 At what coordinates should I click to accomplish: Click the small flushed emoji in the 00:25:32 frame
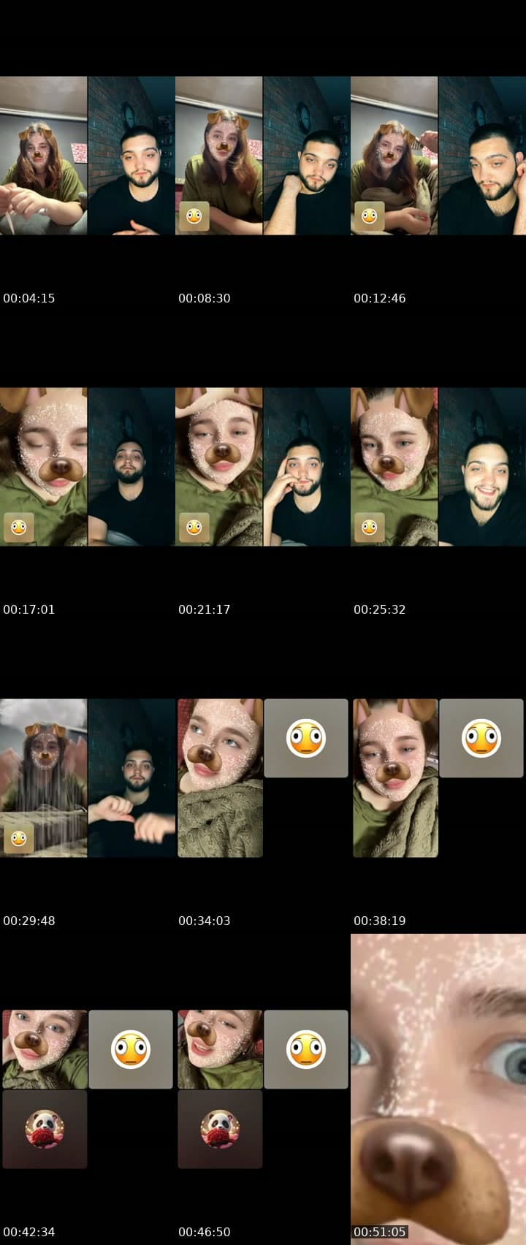click(369, 528)
